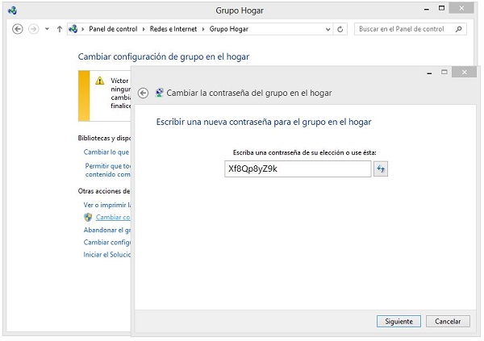Click the search magnifier icon
Viewport: 484px width, 341px height.
click(459, 29)
